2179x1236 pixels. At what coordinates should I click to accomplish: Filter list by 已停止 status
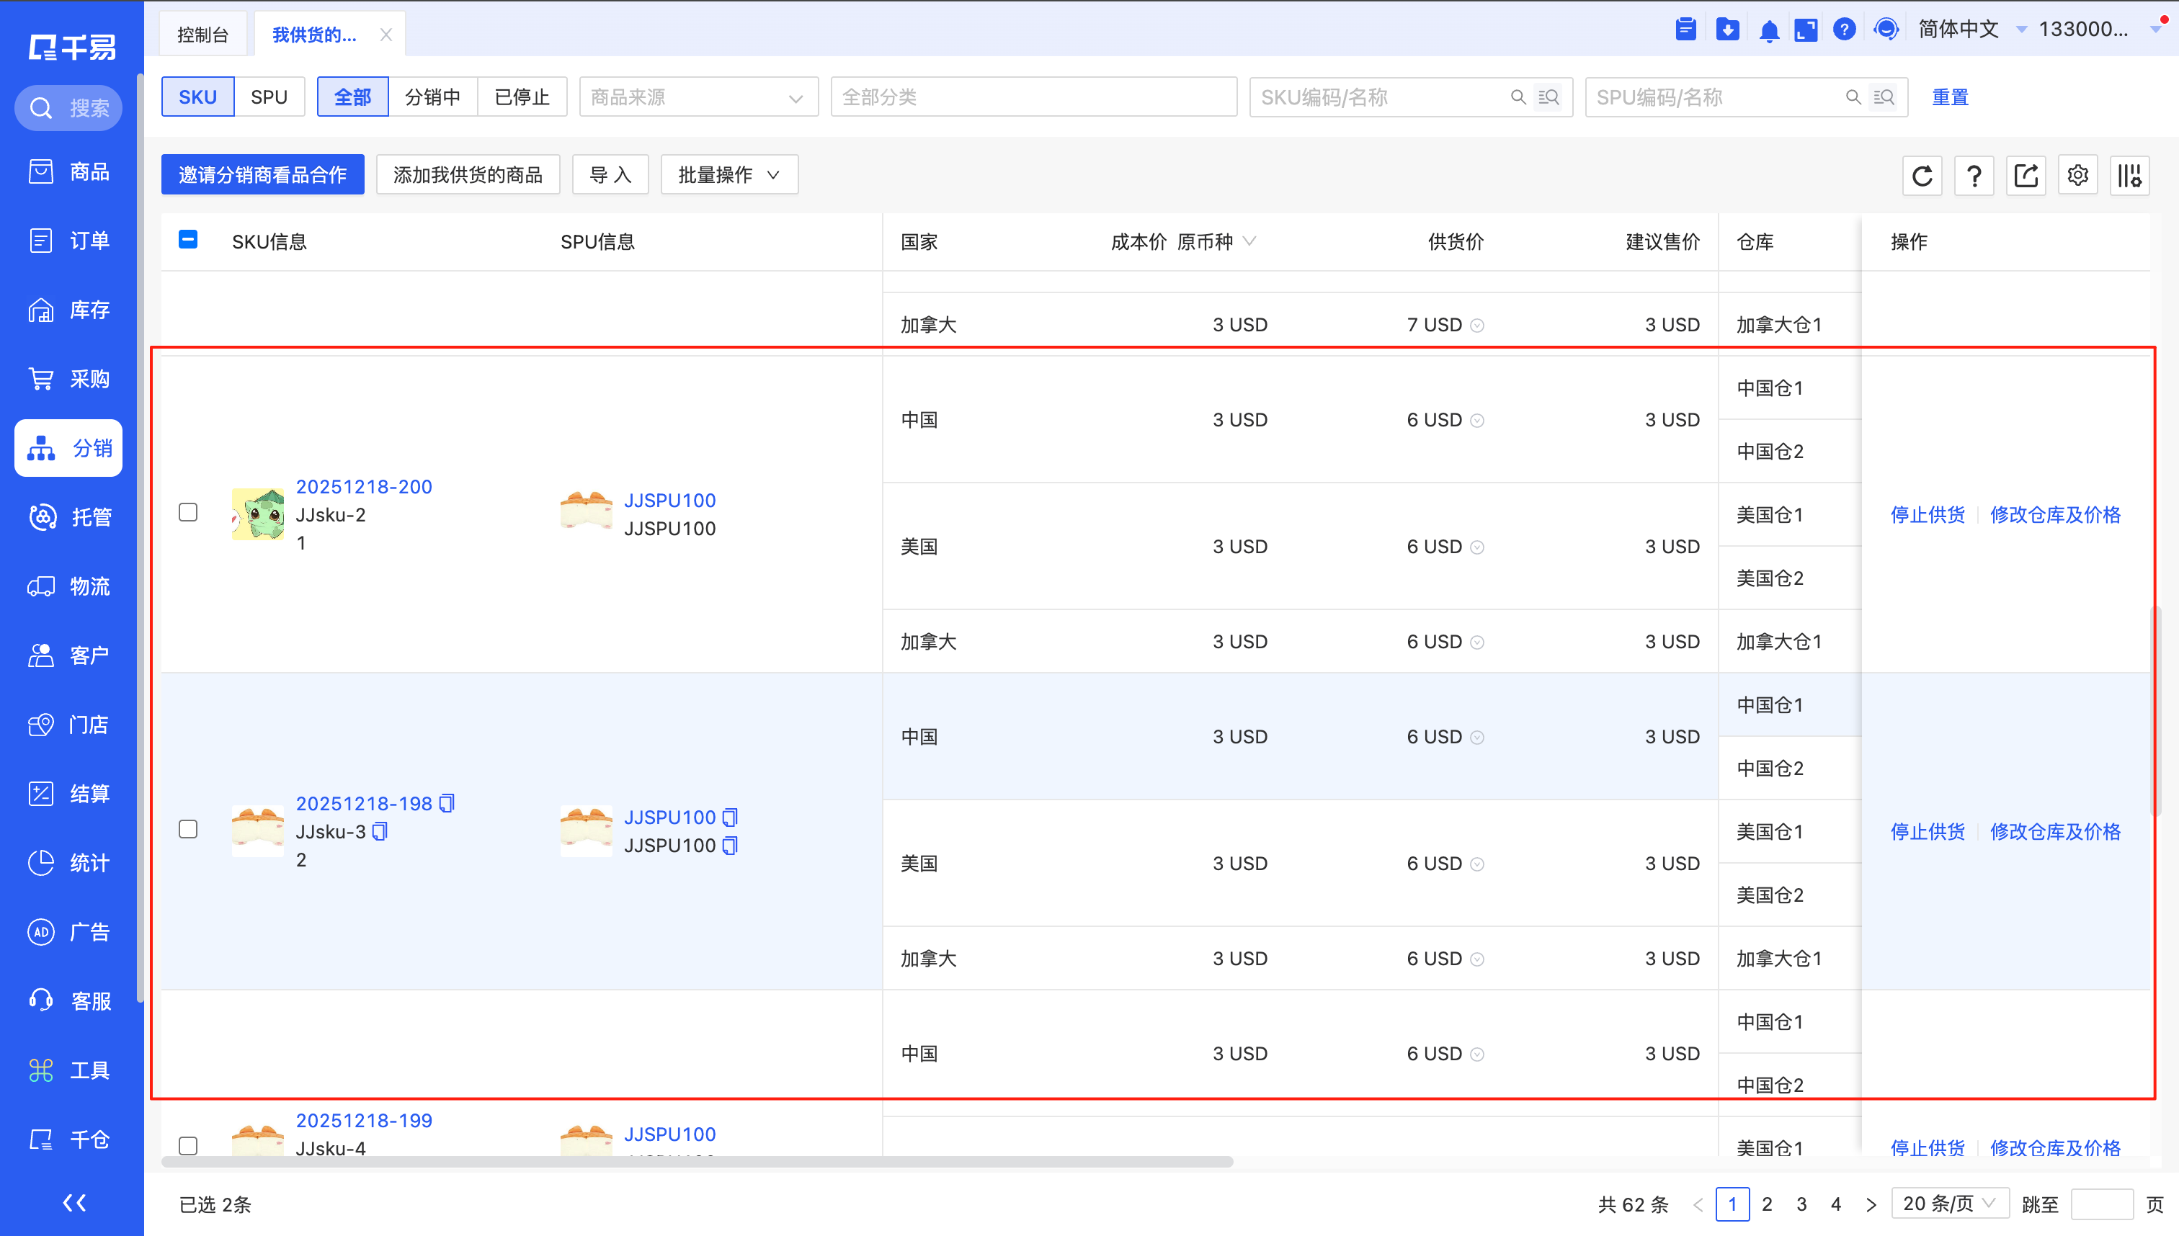(x=522, y=97)
